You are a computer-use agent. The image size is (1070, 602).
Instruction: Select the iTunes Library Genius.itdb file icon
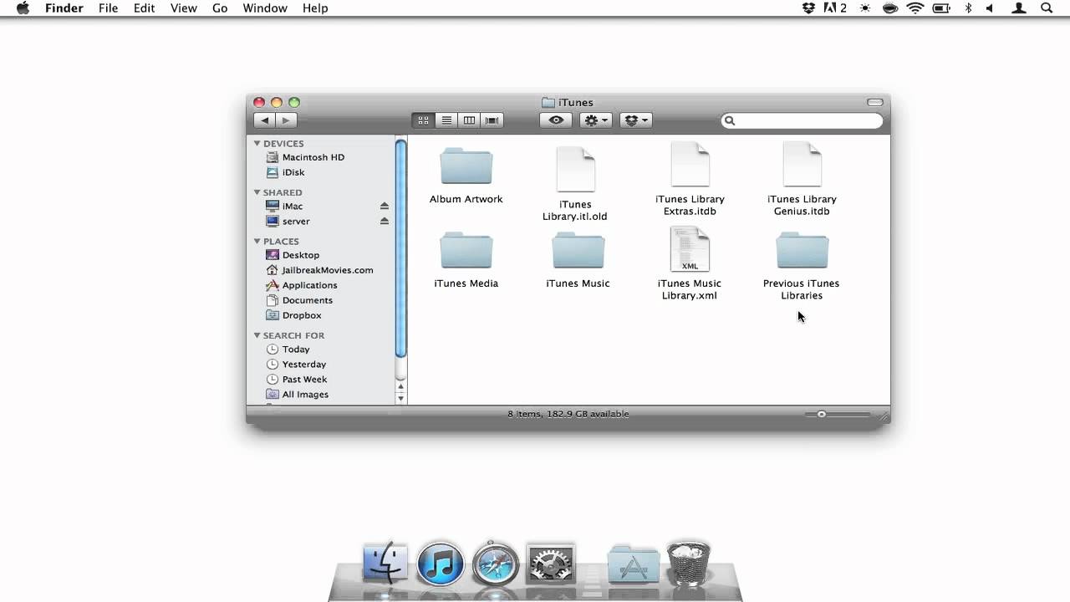[x=802, y=164]
